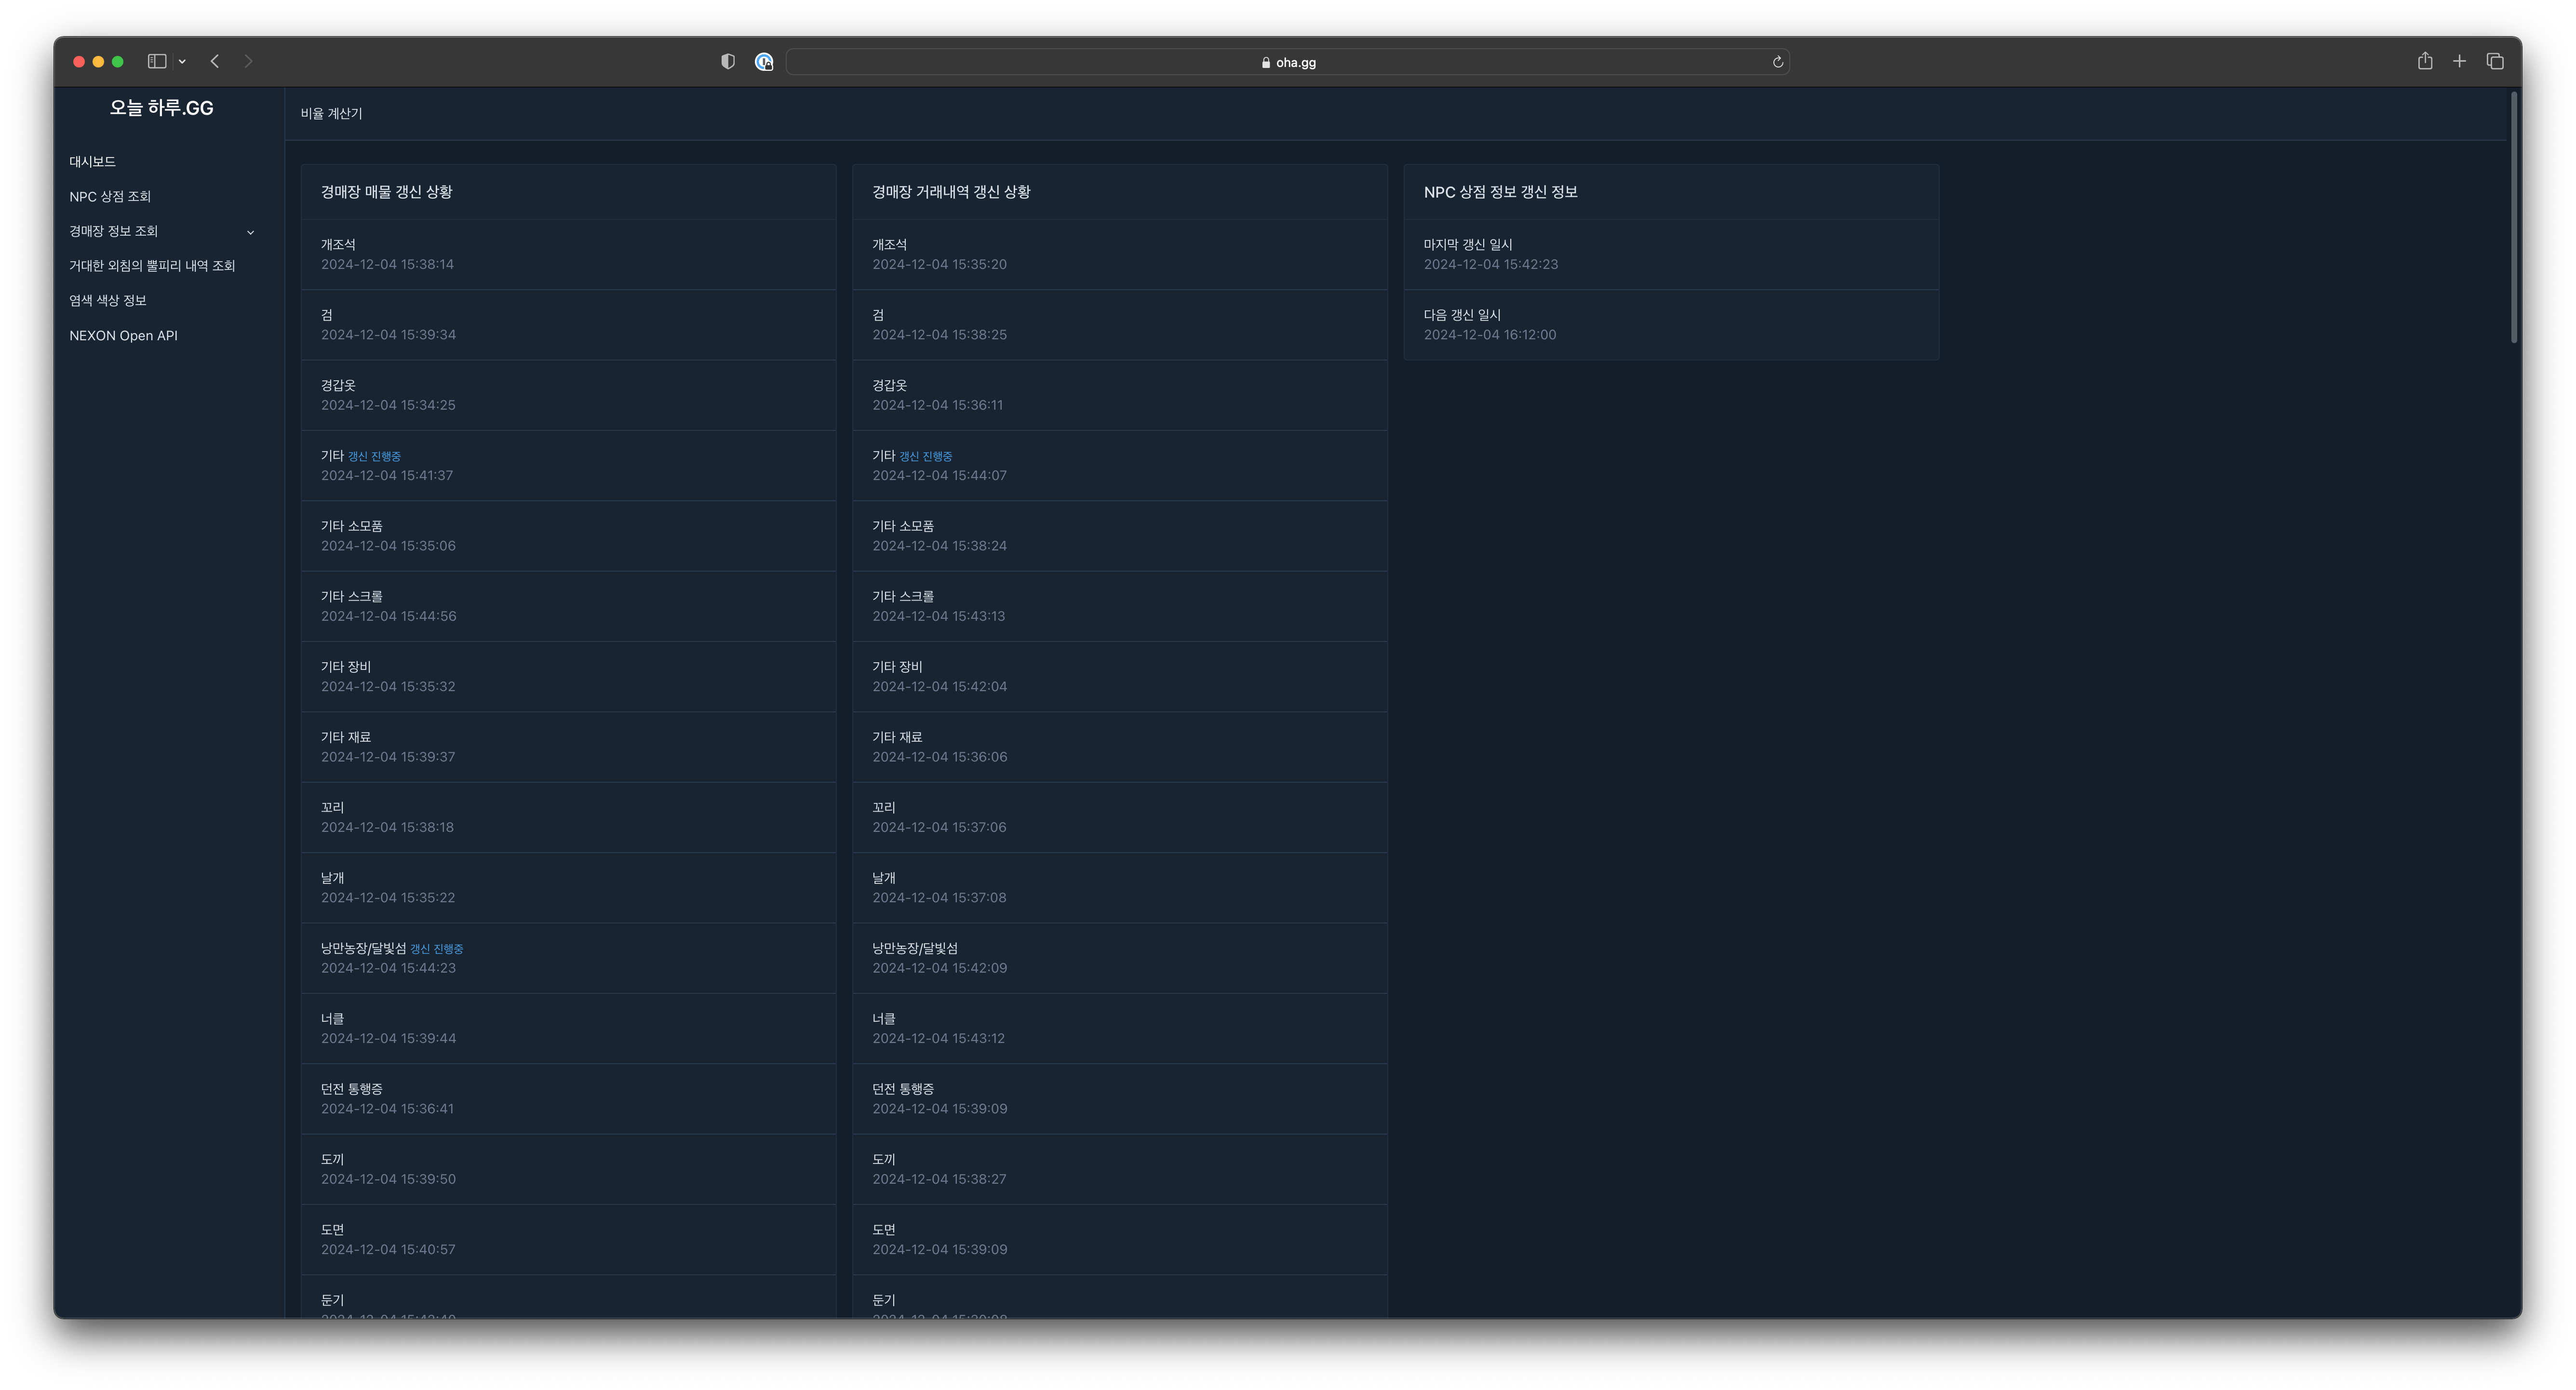Viewport: 2576px width, 1390px height.
Task: Click the forward navigation arrow
Action: pos(248,61)
